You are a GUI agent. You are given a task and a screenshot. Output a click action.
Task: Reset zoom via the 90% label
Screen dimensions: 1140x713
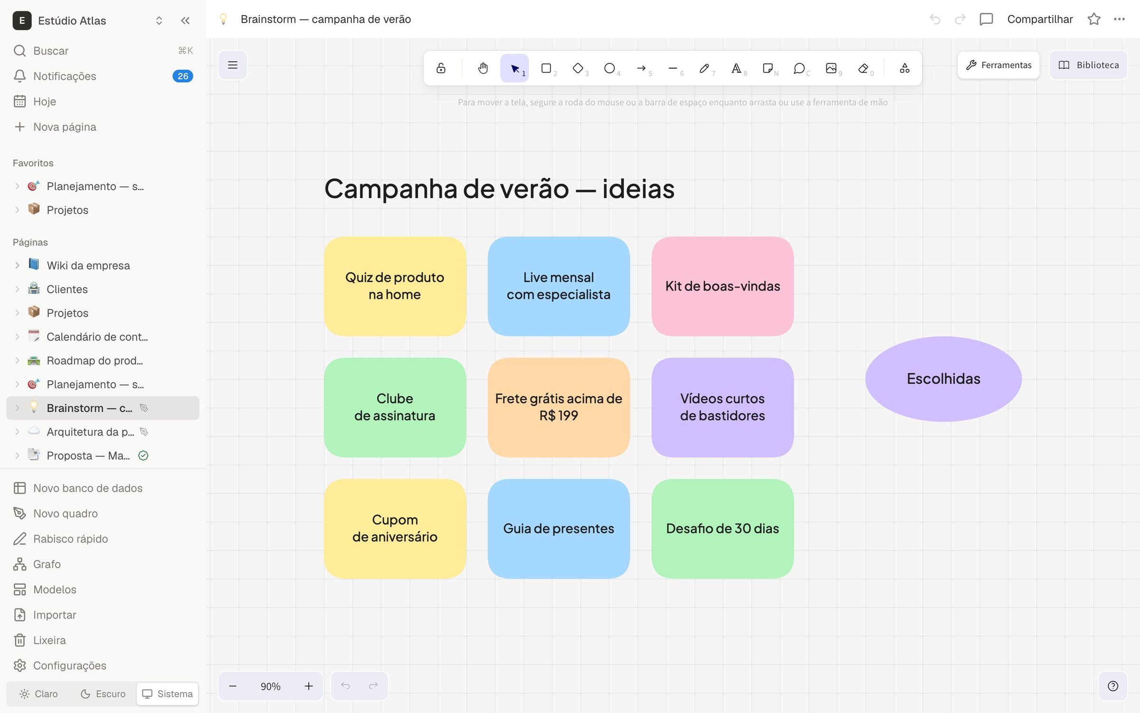tap(270, 686)
